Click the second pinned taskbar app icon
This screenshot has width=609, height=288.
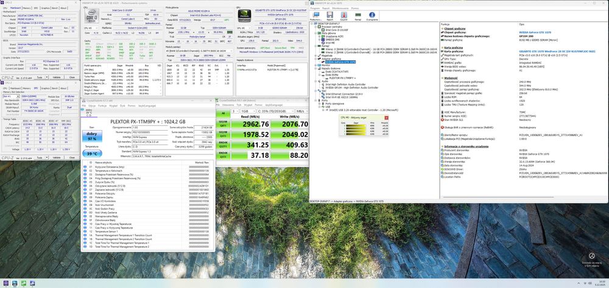[15, 283]
